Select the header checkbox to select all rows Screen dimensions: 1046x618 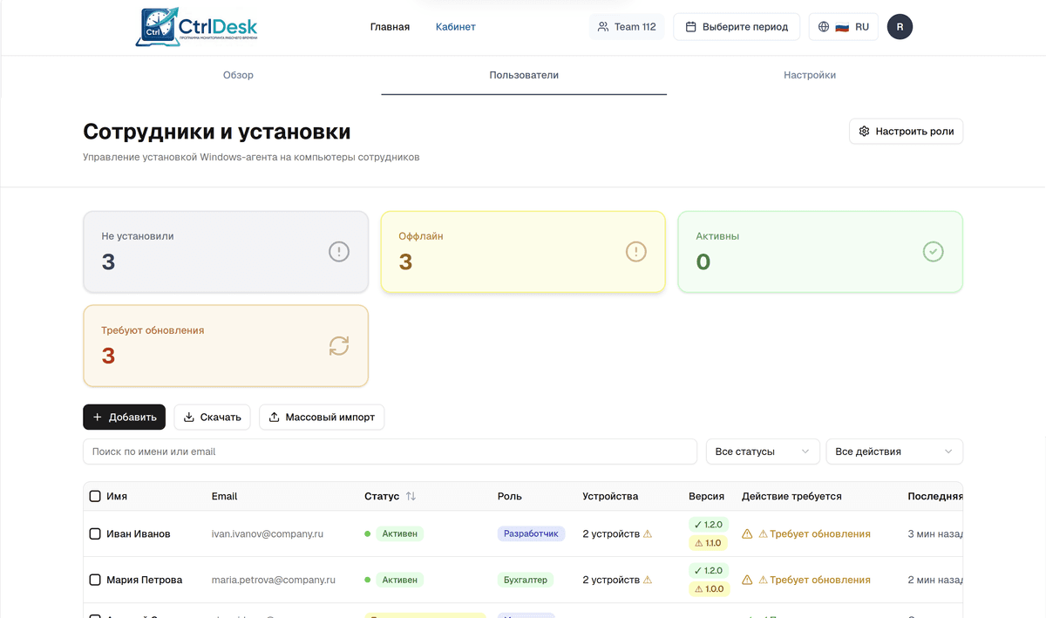pos(95,496)
